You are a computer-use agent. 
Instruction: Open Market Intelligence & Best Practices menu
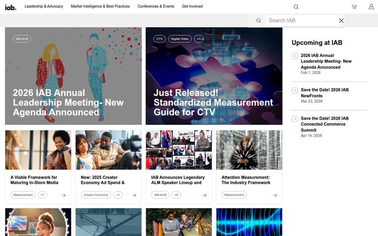point(100,6)
